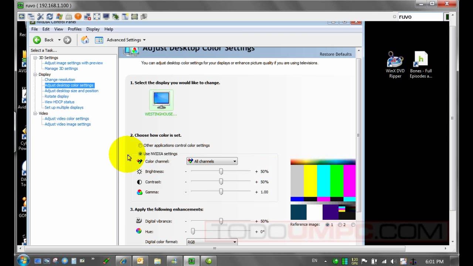This screenshot has height=266, width=473.
Task: Open the Display menu
Action: click(x=93, y=29)
